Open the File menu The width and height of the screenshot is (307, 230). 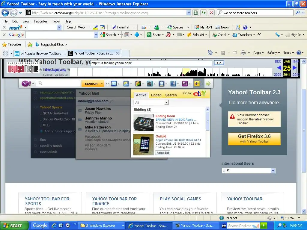[x=5, y=21]
